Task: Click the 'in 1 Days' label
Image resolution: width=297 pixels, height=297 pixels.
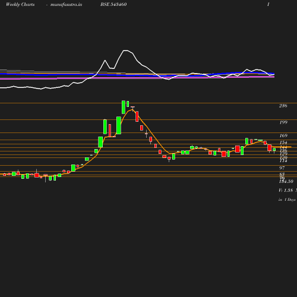Action: click(287, 200)
